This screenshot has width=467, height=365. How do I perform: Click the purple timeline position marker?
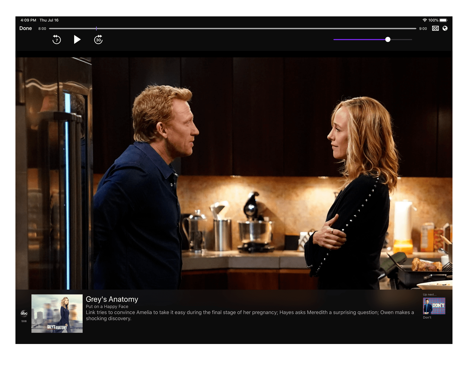pos(96,28)
